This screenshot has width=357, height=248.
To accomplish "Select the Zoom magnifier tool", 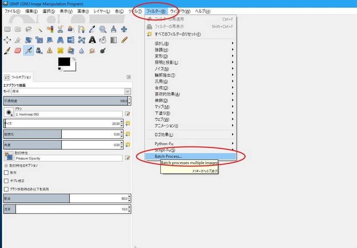I will coord(103,29).
